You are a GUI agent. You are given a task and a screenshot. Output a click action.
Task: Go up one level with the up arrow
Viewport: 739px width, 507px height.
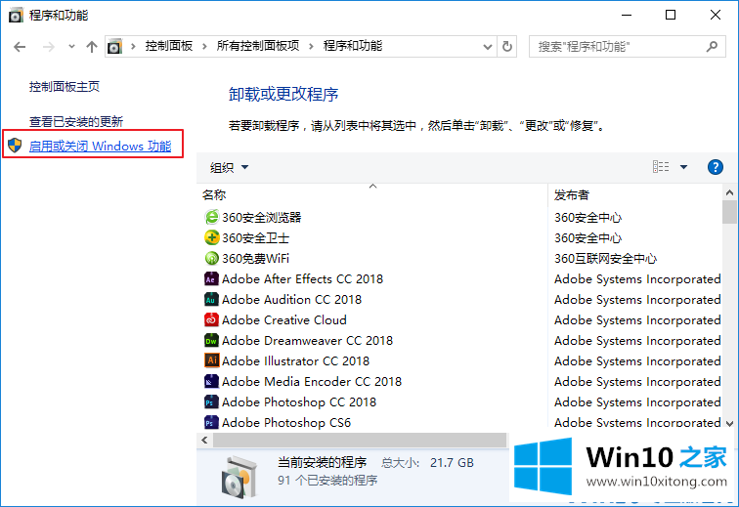point(92,47)
